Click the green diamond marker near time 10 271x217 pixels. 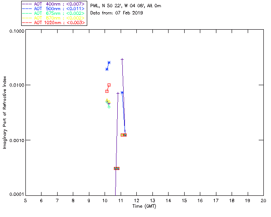(109, 107)
